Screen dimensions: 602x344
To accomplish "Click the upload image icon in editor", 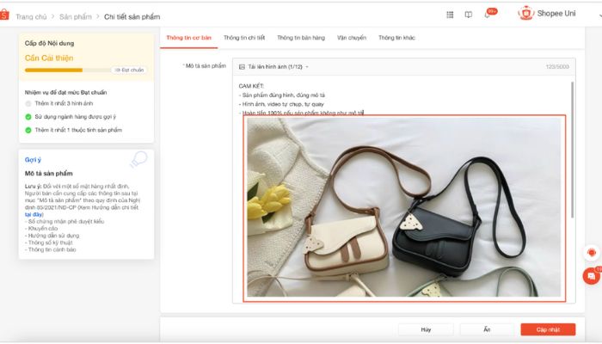I will click(242, 66).
